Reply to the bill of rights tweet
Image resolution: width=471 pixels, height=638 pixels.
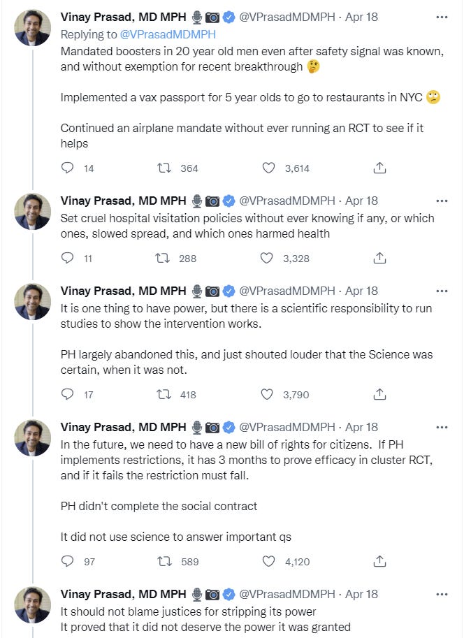coord(68,560)
